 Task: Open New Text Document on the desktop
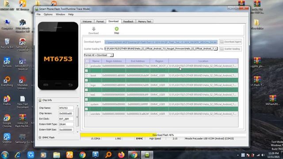click(23, 102)
